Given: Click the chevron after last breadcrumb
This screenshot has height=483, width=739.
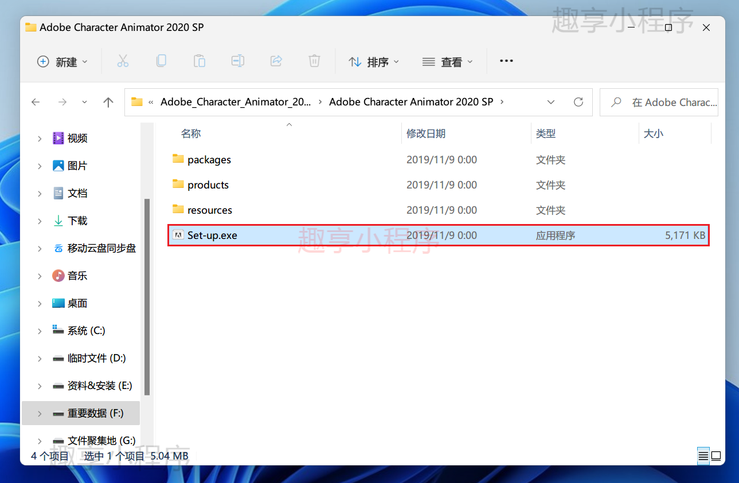Looking at the screenshot, I should [x=502, y=102].
